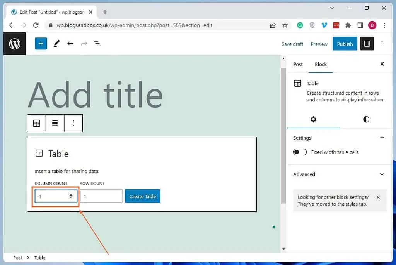This screenshot has height=265, width=396.
Task: Click the Create Table button
Action: coord(143,196)
